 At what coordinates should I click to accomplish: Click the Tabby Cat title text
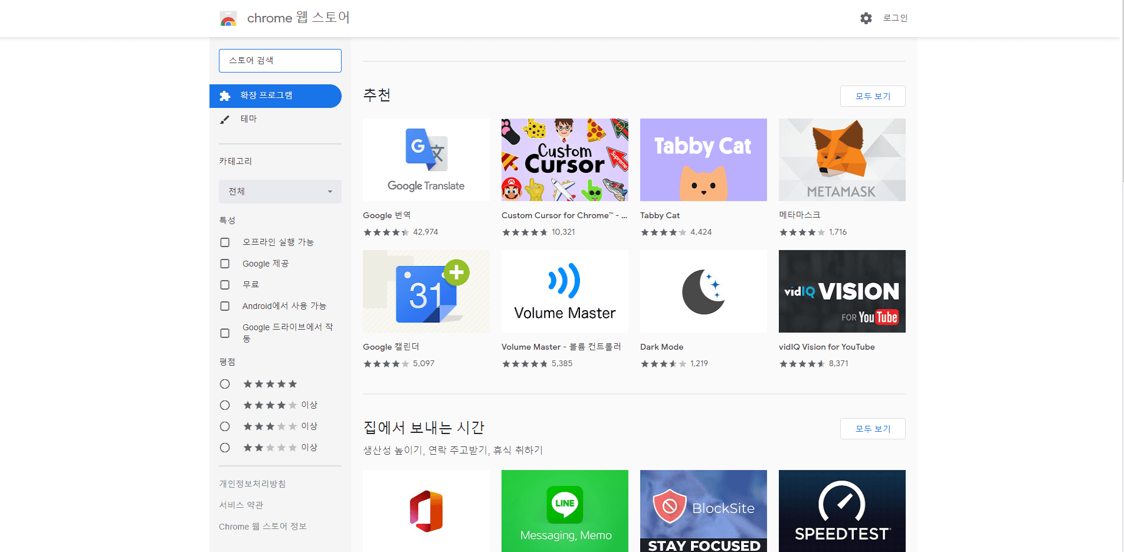pyautogui.click(x=660, y=215)
